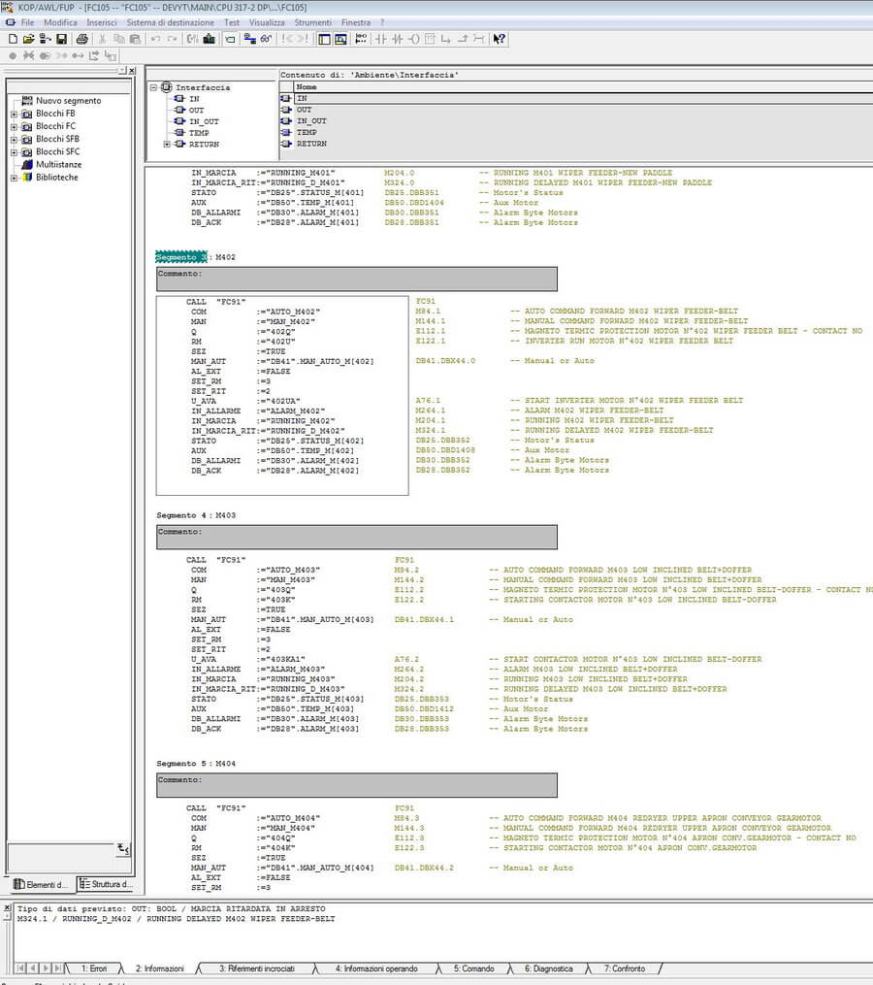Save the block with the floppy disk icon
This screenshot has height=985, width=873.
[x=61, y=39]
